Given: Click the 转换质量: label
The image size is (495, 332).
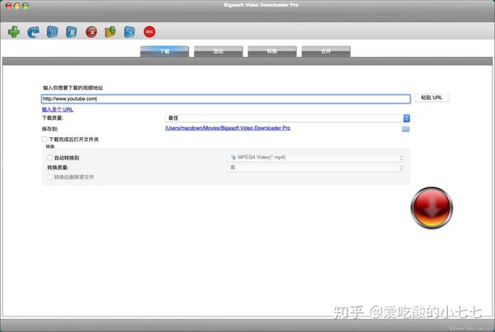Looking at the screenshot, I should click(x=58, y=168).
